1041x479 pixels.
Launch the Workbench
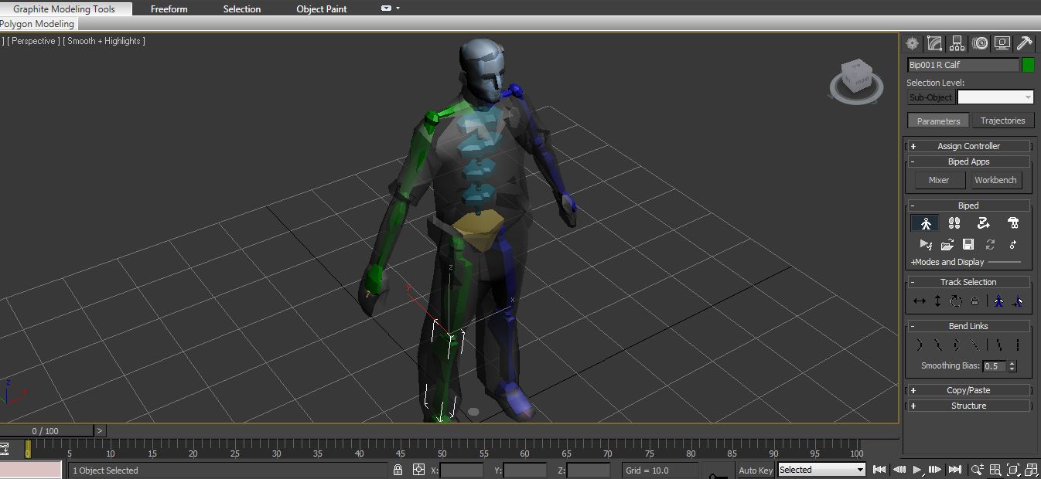point(995,179)
